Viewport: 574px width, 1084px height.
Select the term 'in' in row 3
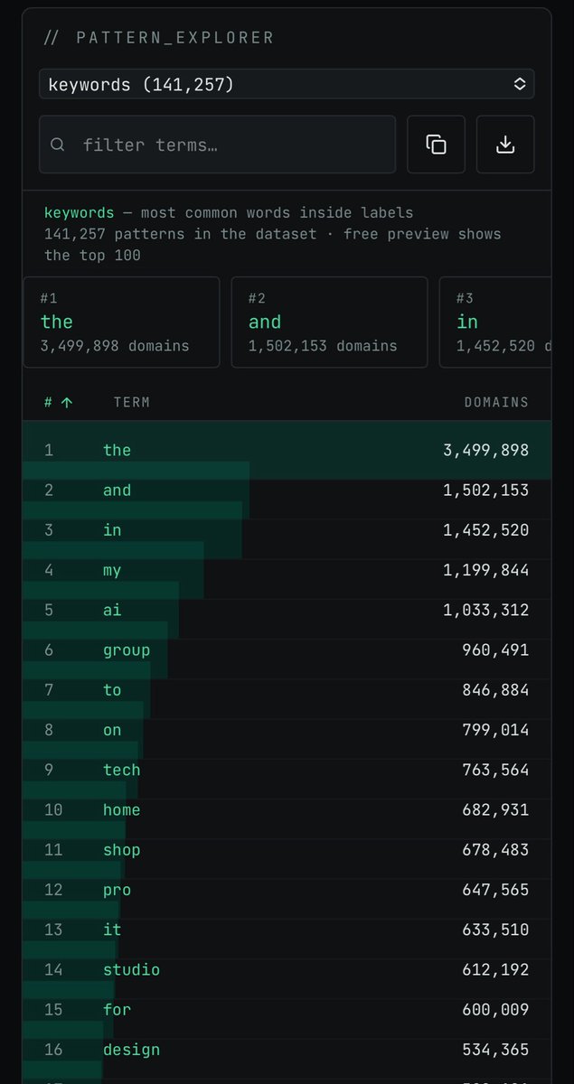click(112, 530)
